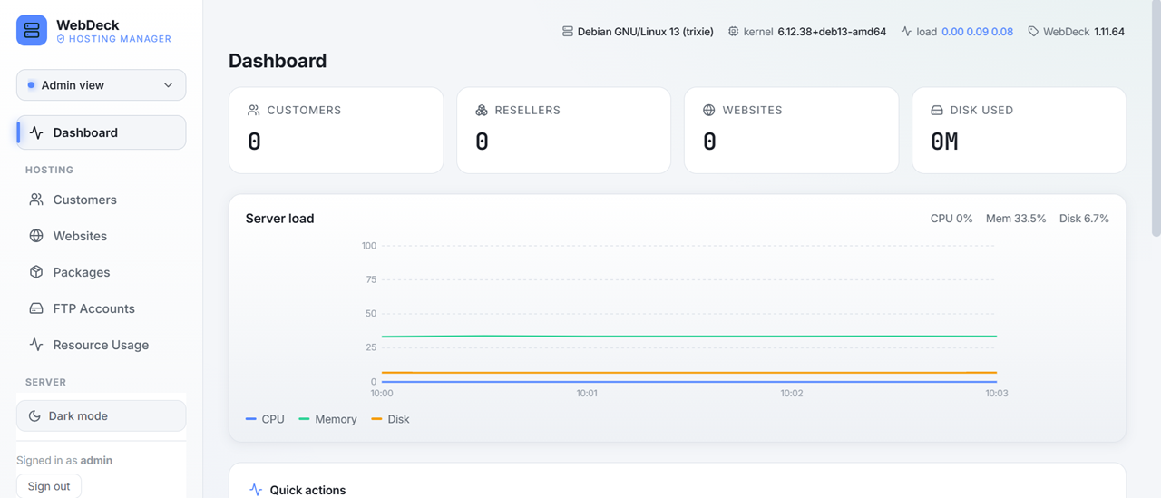The height and width of the screenshot is (498, 1161).
Task: Click the people icon on Customers card
Action: pos(254,110)
